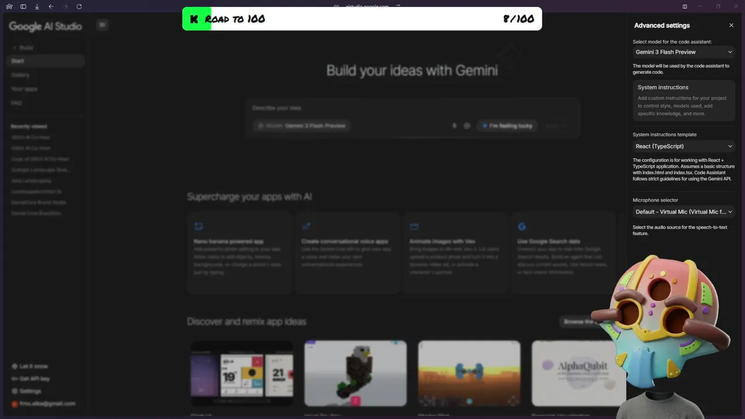The height and width of the screenshot is (419, 745).
Task: Click the conversational voice apps card icon
Action: (x=306, y=226)
